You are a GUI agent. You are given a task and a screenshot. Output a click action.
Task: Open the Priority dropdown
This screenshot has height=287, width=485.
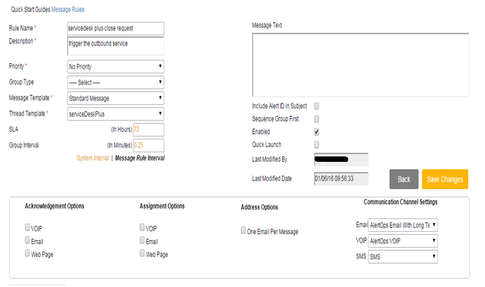click(115, 67)
